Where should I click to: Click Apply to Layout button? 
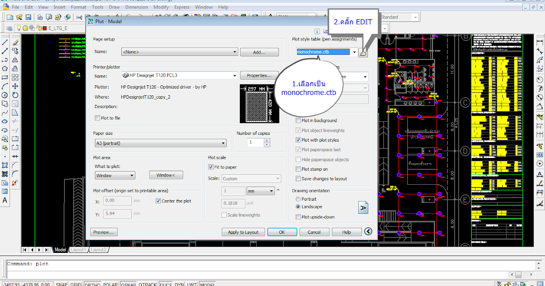(243, 232)
